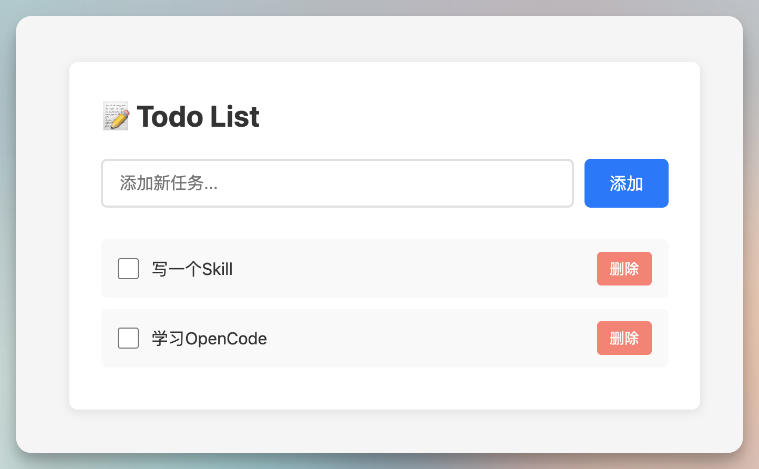Tick the 学习OpenCode checkbox
The width and height of the screenshot is (759, 469).
click(128, 338)
